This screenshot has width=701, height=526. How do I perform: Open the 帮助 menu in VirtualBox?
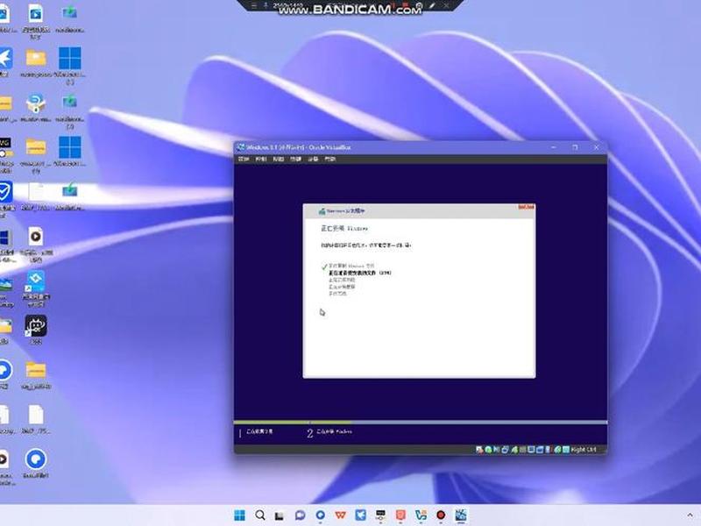[x=330, y=160]
